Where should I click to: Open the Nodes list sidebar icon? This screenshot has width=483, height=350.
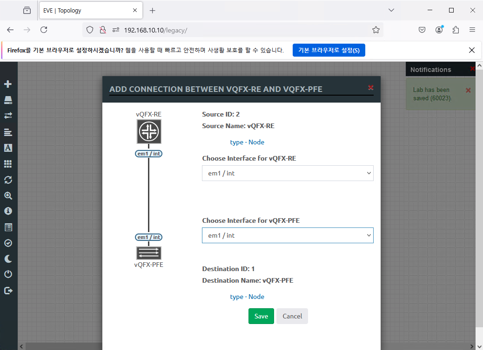8,100
